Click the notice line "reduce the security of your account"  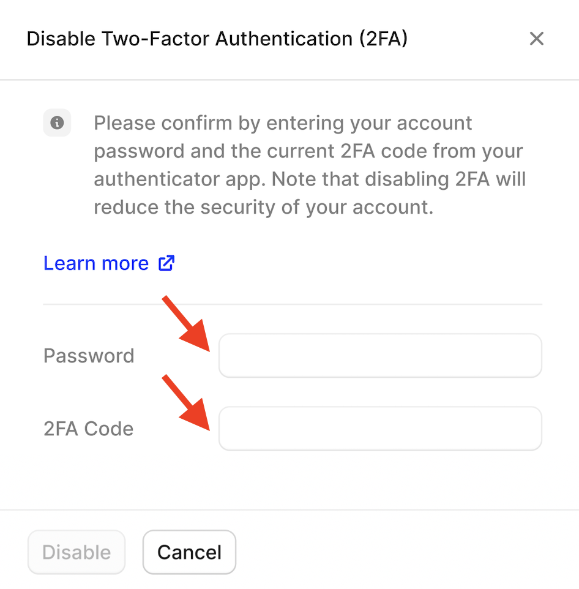pos(264,208)
